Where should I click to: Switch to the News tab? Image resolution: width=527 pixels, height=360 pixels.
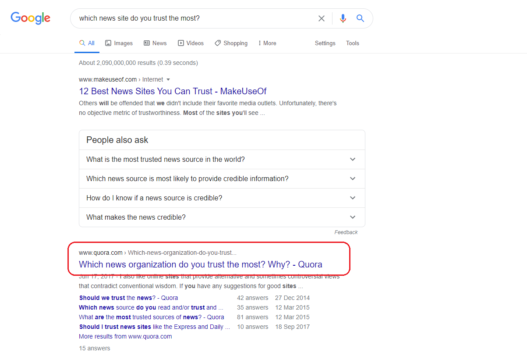pos(155,43)
